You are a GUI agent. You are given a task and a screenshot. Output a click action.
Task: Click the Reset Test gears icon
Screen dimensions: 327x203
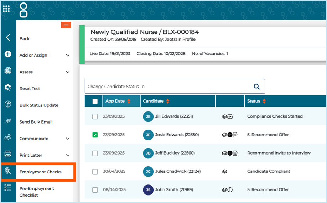click(8, 87)
